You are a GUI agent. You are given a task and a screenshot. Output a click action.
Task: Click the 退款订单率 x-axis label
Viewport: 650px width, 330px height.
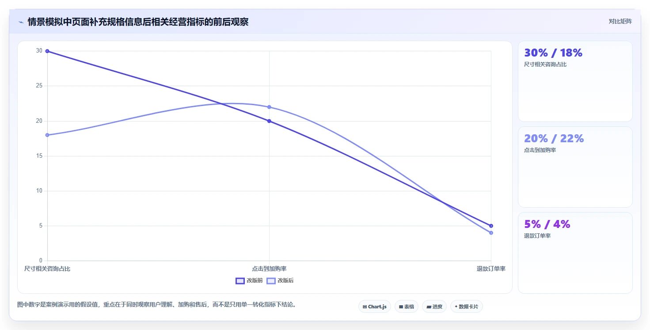click(491, 269)
